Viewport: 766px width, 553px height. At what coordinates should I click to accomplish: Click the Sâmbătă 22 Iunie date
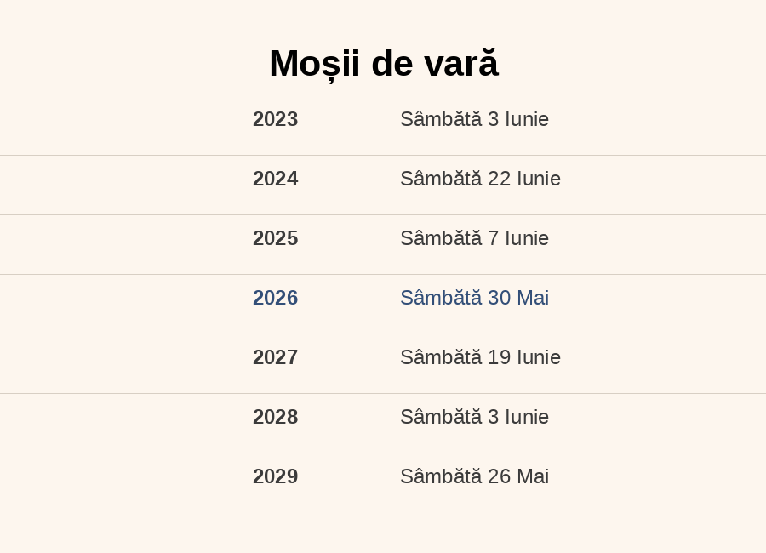(x=480, y=179)
